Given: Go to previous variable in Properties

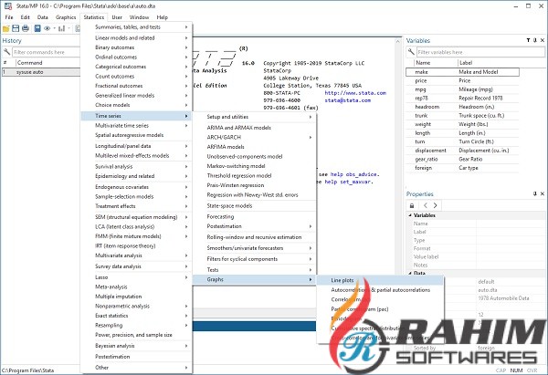Looking at the screenshot, I should pos(426,205).
